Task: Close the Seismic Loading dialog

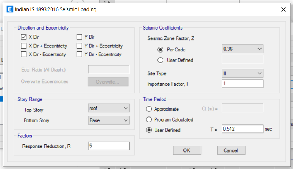Action: click(283, 9)
